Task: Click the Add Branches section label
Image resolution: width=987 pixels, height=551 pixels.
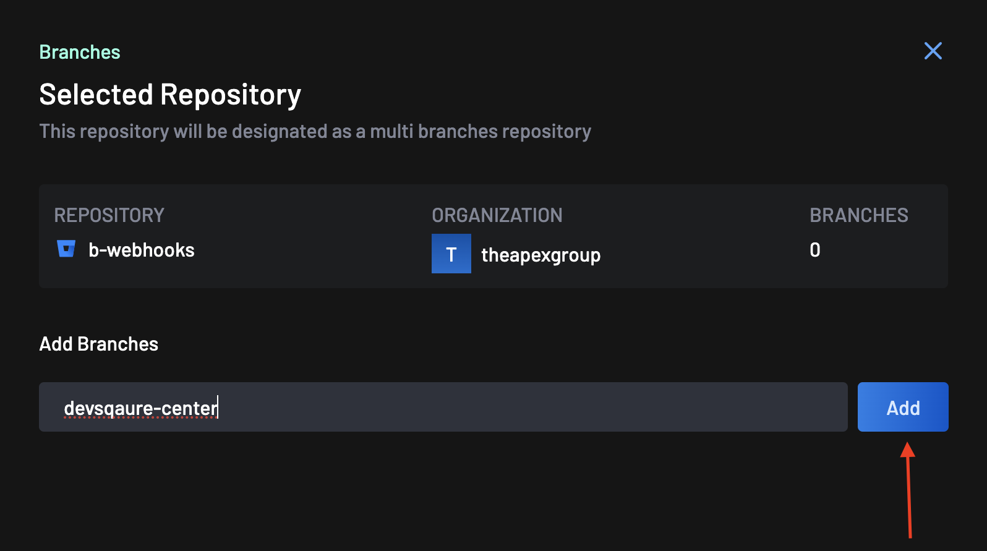Action: coord(99,344)
